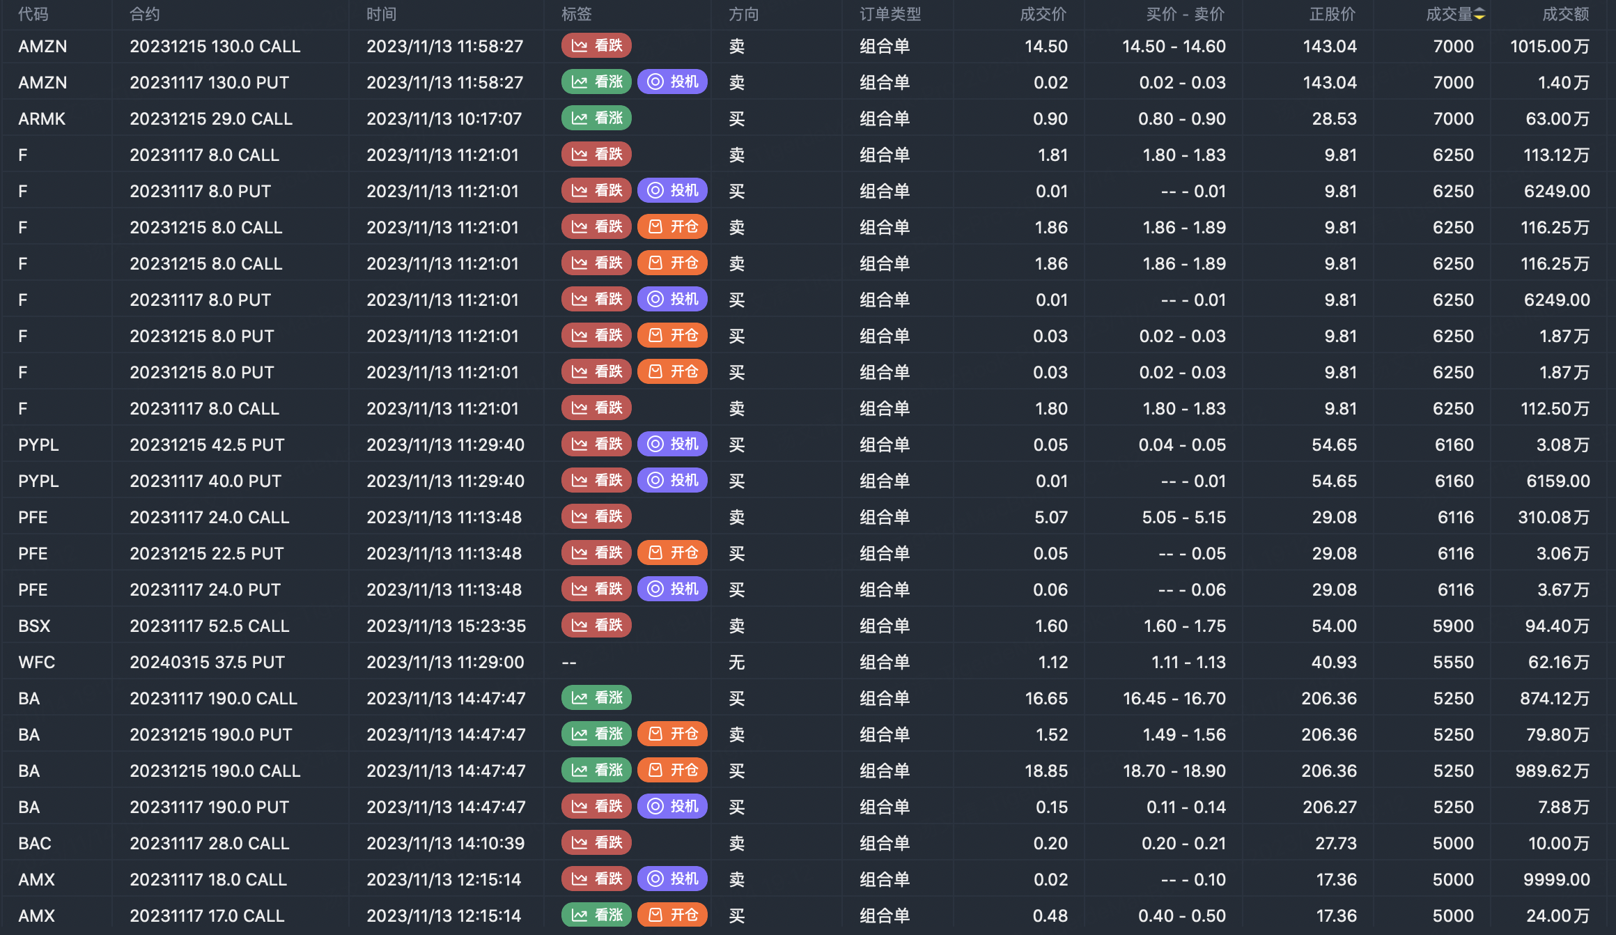The image size is (1616, 935).
Task: Select the WFC ticker cell
Action: [x=37, y=662]
